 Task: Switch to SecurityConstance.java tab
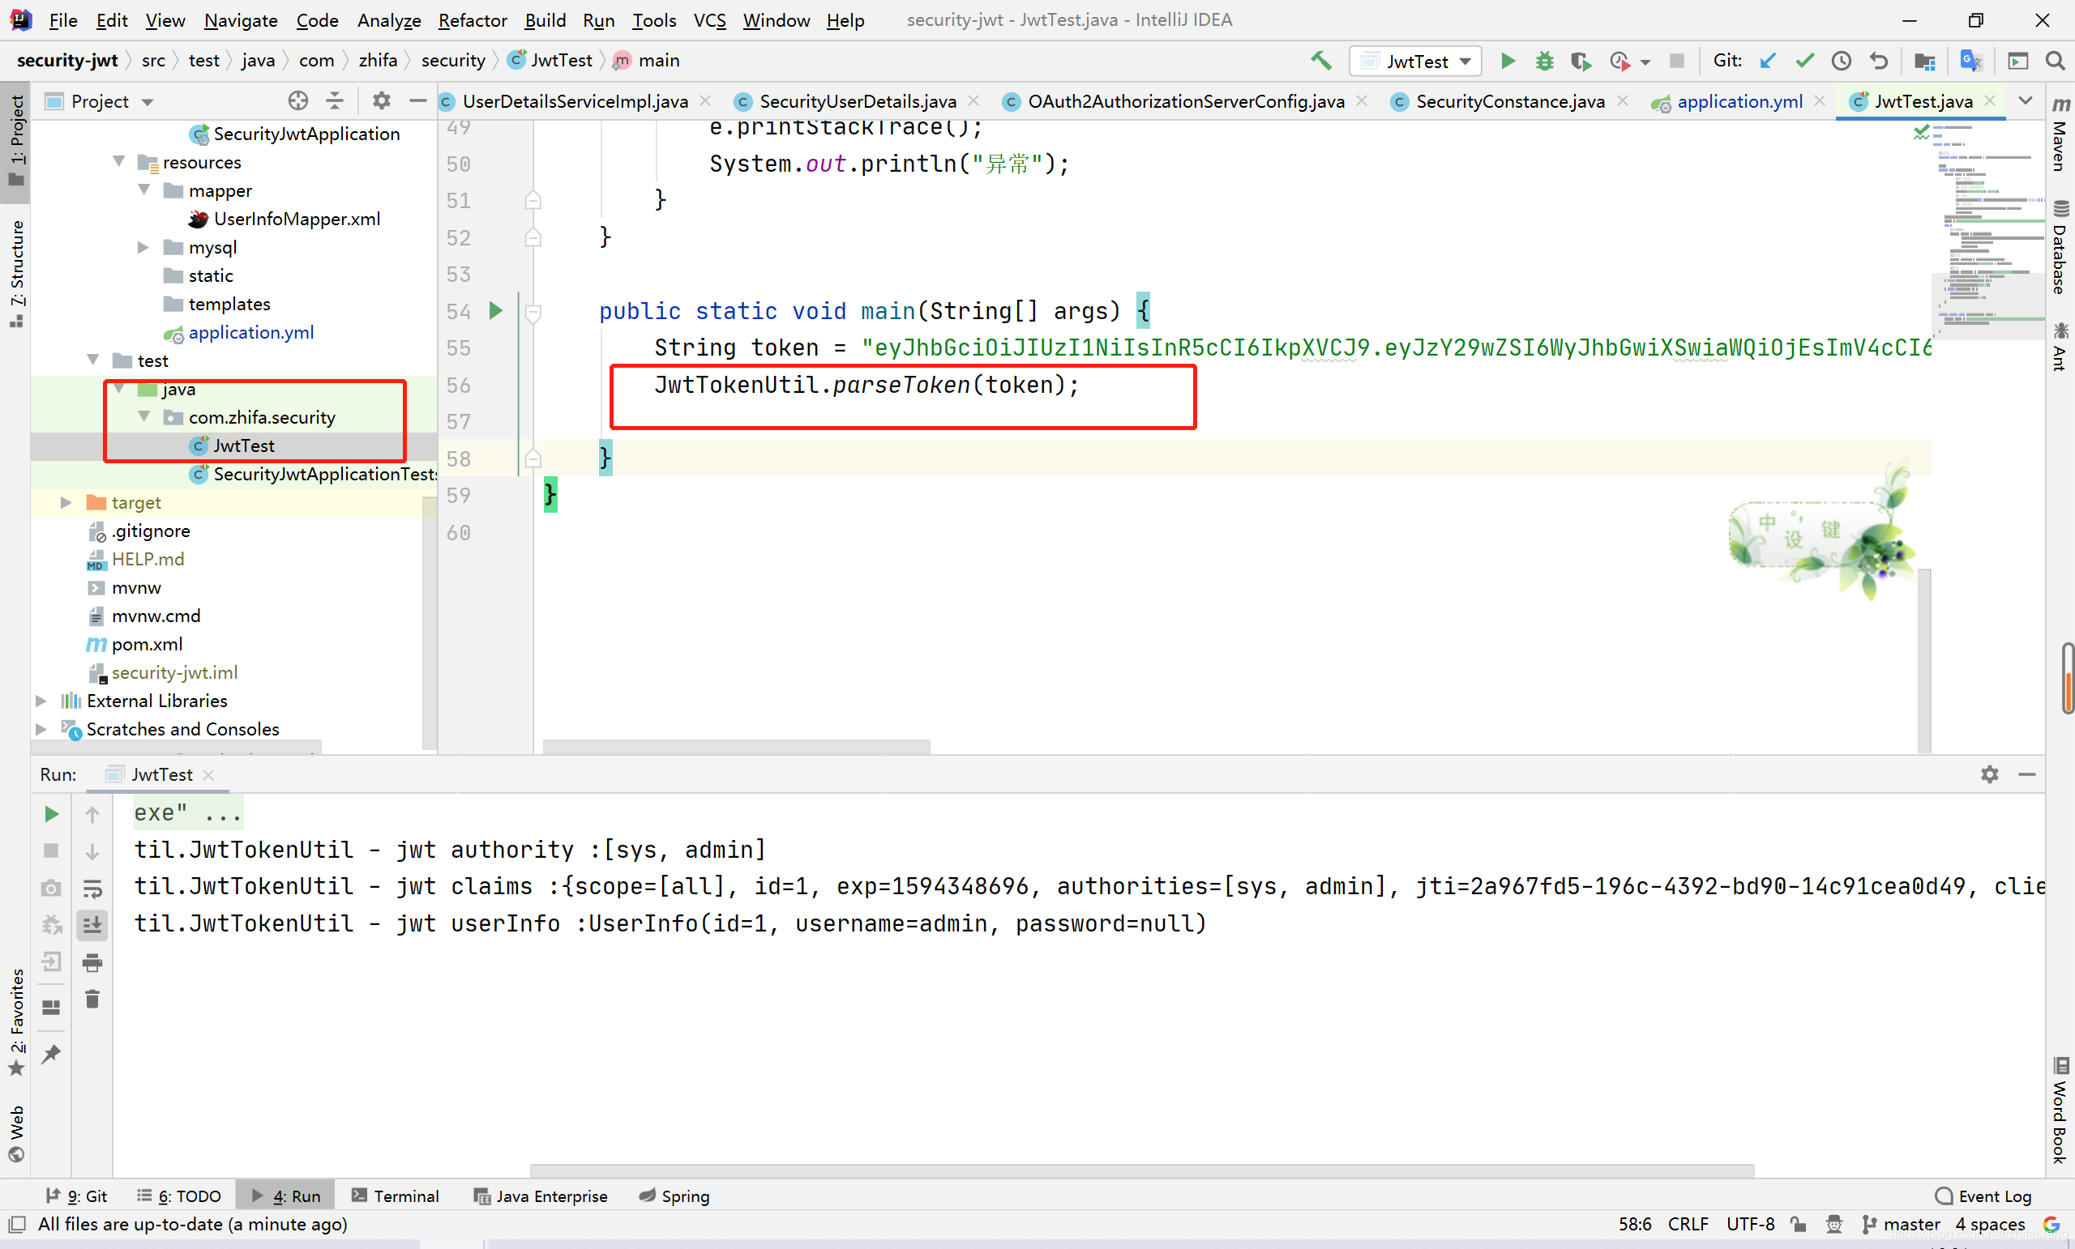point(1509,101)
